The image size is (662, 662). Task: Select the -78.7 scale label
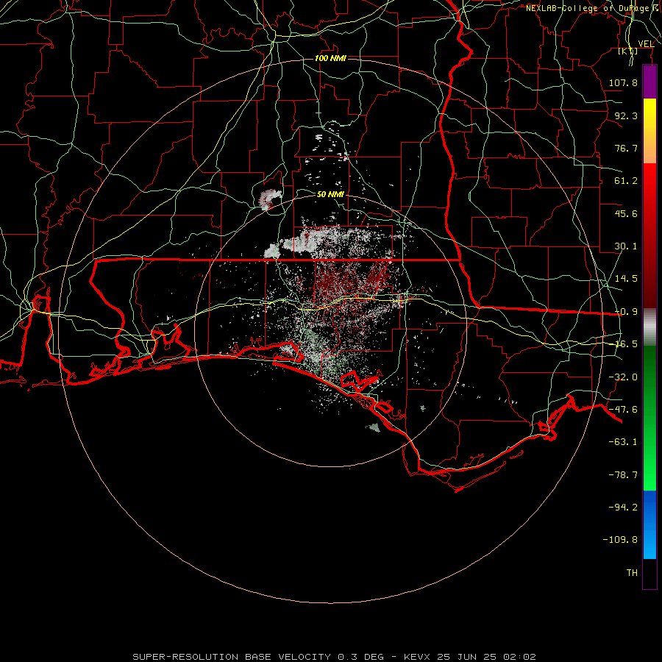coord(623,475)
